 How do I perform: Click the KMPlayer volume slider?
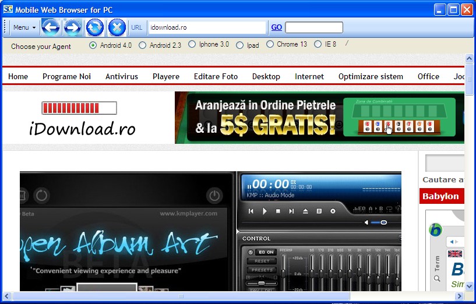[x=379, y=222]
